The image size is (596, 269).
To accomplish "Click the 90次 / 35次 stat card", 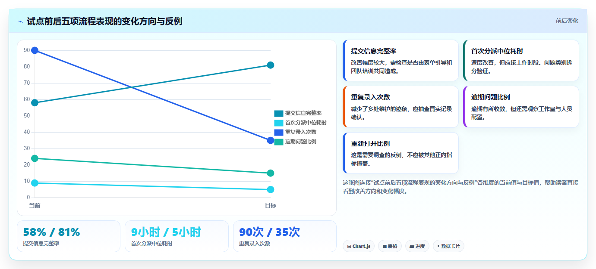I will (285, 236).
